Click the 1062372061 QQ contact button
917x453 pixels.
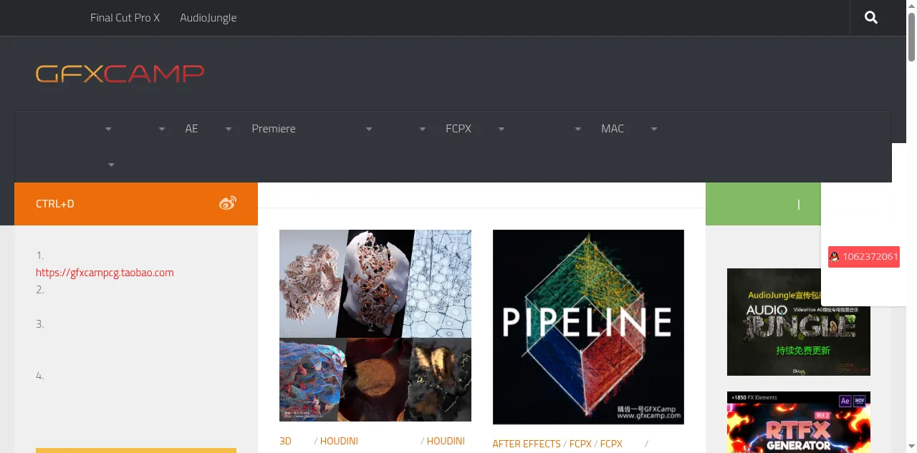(x=864, y=257)
